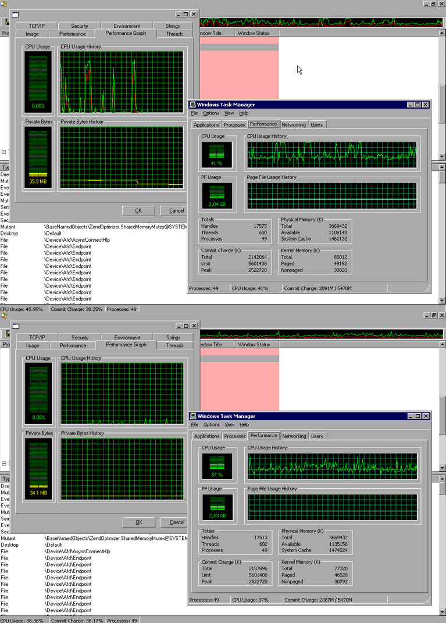Click the Handles value 17575
Screen dimensions: 446x623
pos(261,226)
